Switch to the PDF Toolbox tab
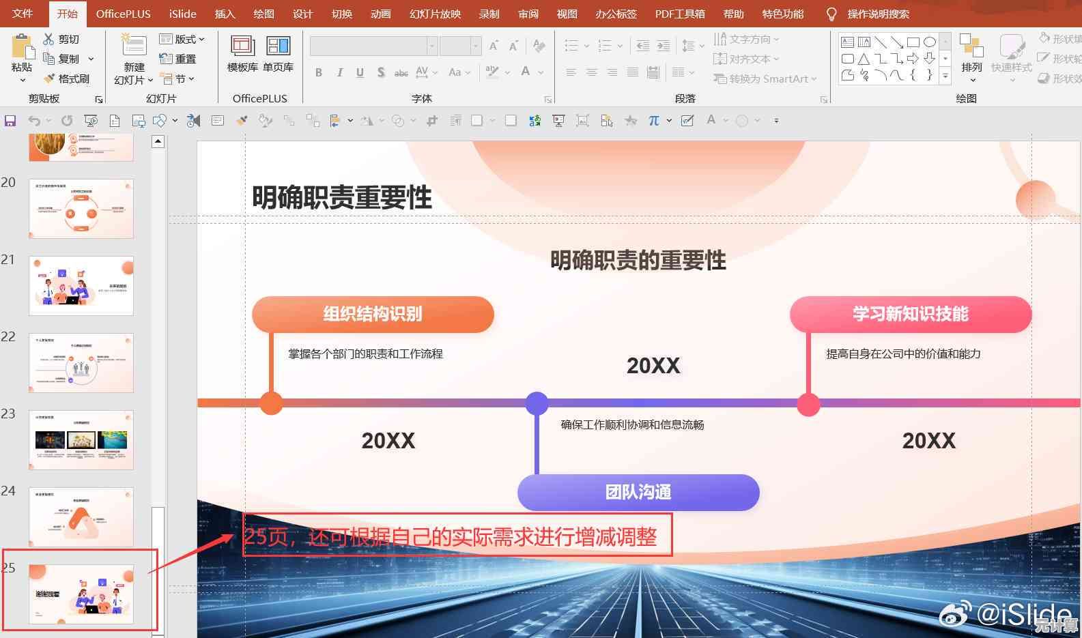Image resolution: width=1082 pixels, height=638 pixels. (680, 14)
